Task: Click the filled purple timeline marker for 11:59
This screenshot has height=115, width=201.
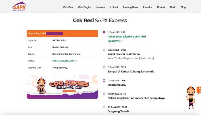Action: [104, 32]
